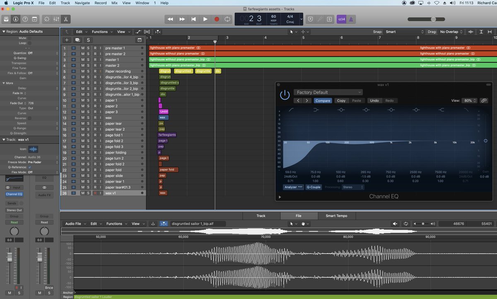497x299 pixels.
Task: Open Processing Stereo dropdown in Channel EQ
Action: 353,187
